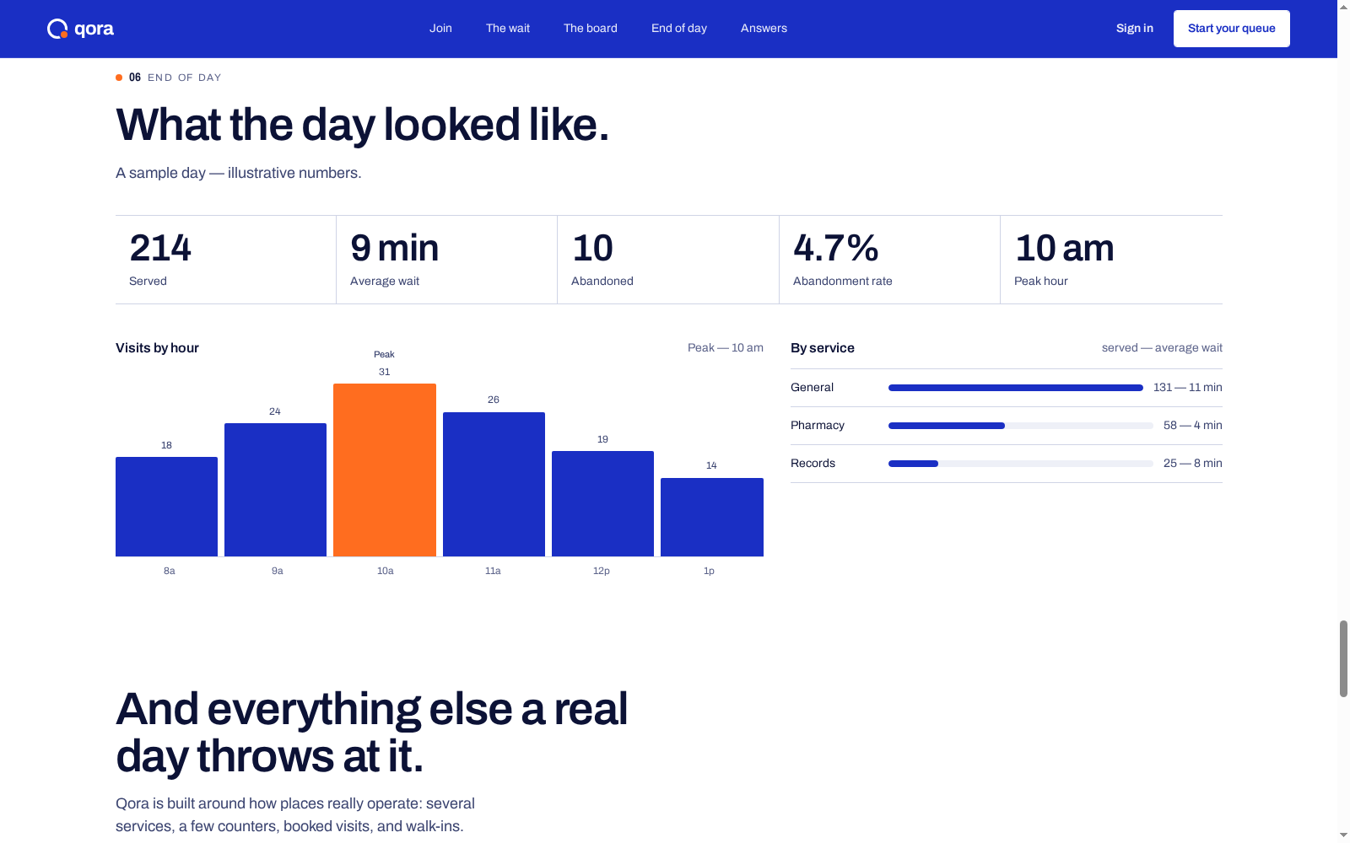Click the '06 END OF DAY' section tag
1350x843 pixels.
tap(169, 78)
